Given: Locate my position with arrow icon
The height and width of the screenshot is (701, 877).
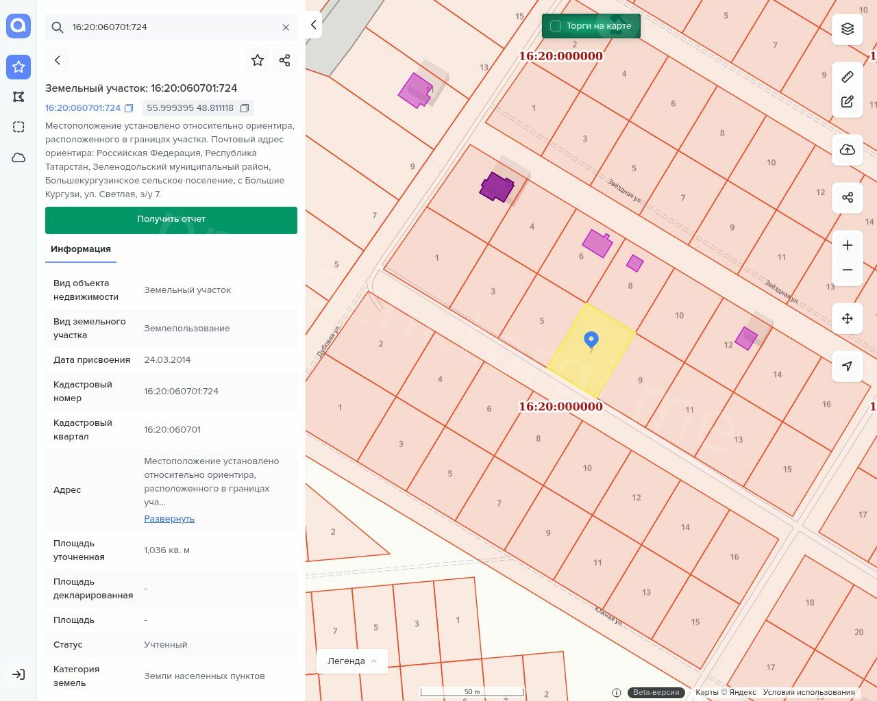Looking at the screenshot, I should click(x=848, y=366).
